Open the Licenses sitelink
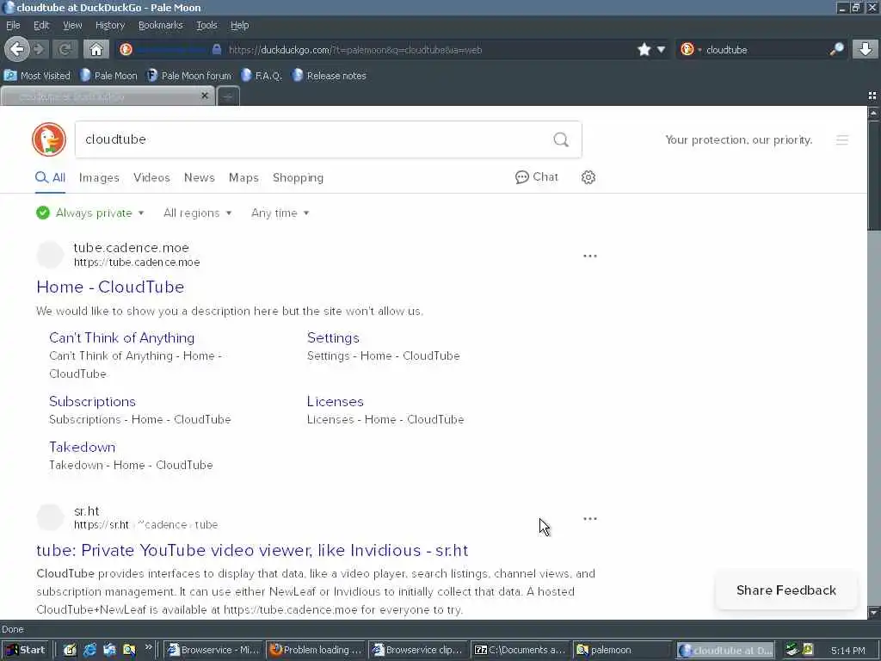The image size is (881, 661). pyautogui.click(x=336, y=401)
